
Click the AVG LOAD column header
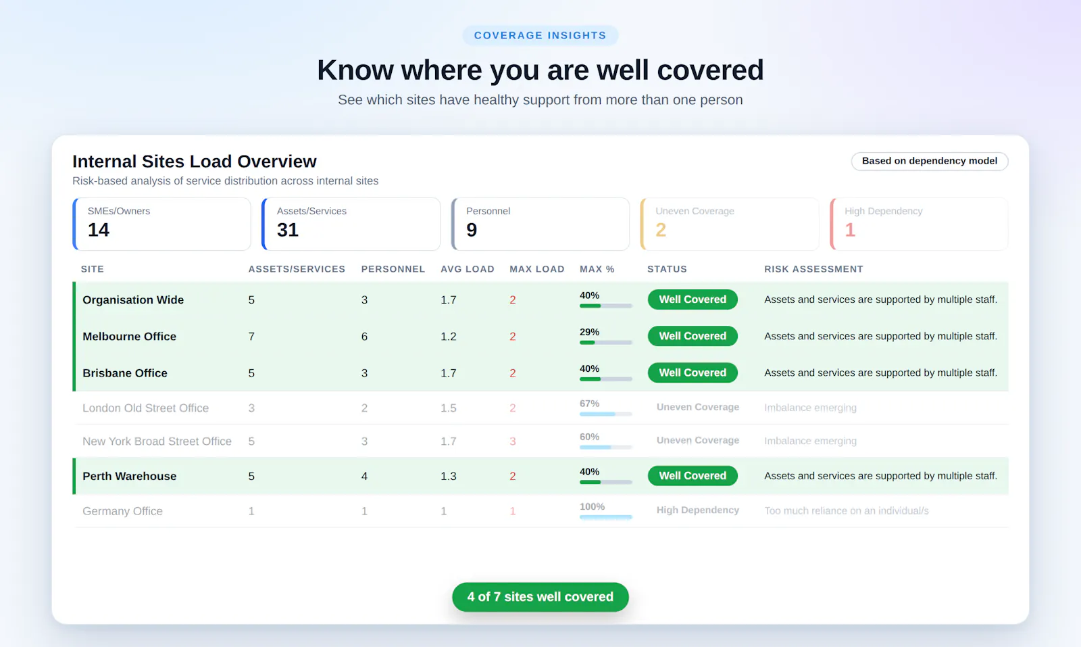tap(468, 269)
